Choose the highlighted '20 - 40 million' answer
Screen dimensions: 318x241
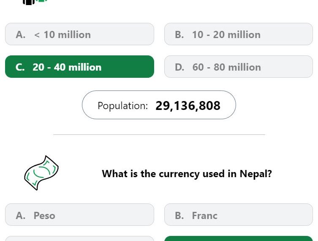point(79,67)
